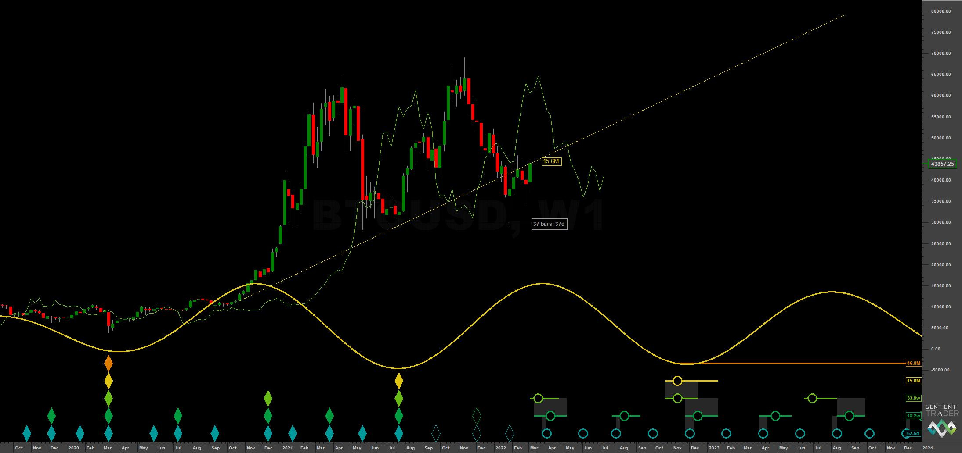Click the teal diamond at January 2020
This screenshot has height=453, width=962.
click(x=80, y=433)
